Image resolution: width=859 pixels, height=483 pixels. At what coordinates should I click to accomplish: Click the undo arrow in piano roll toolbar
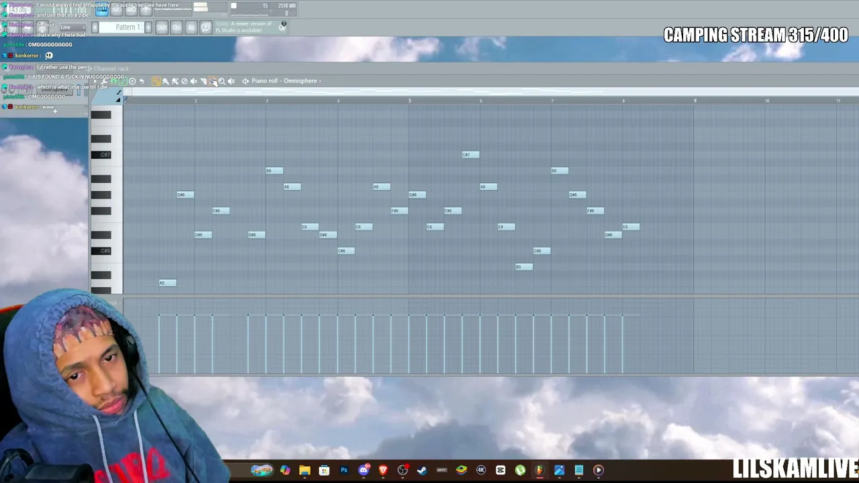[x=142, y=81]
